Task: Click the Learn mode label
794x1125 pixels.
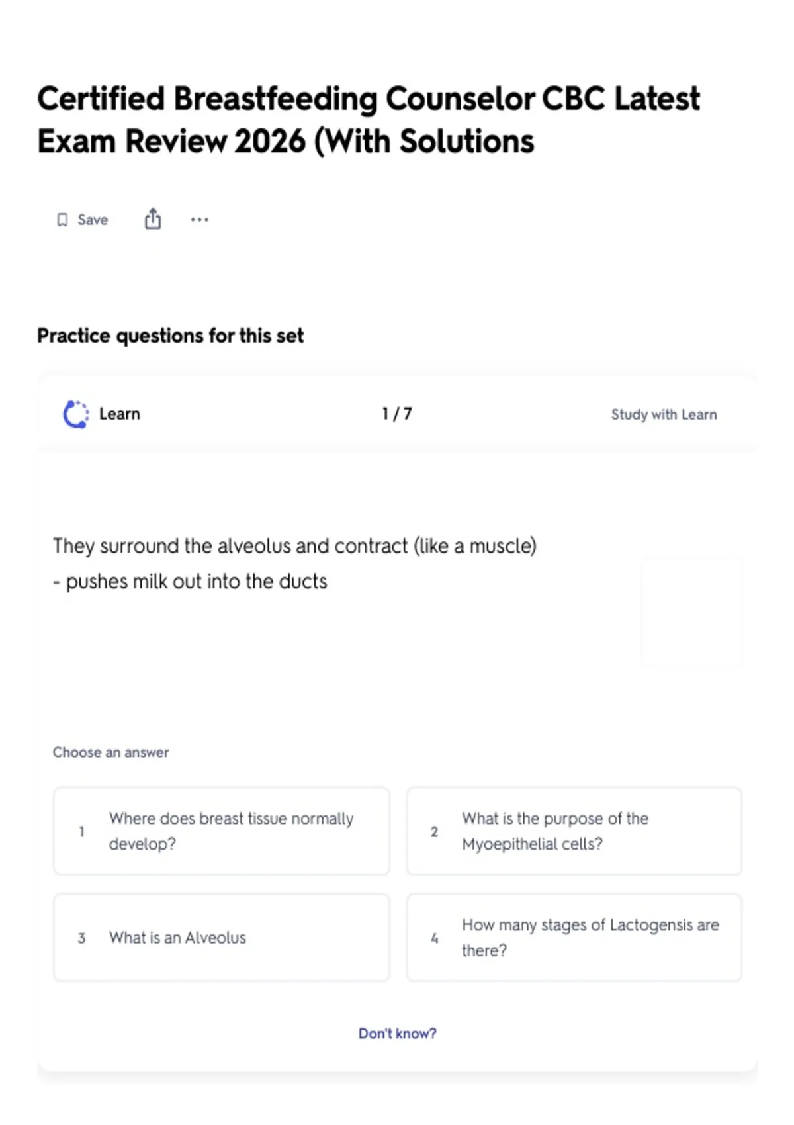Action: pyautogui.click(x=120, y=414)
